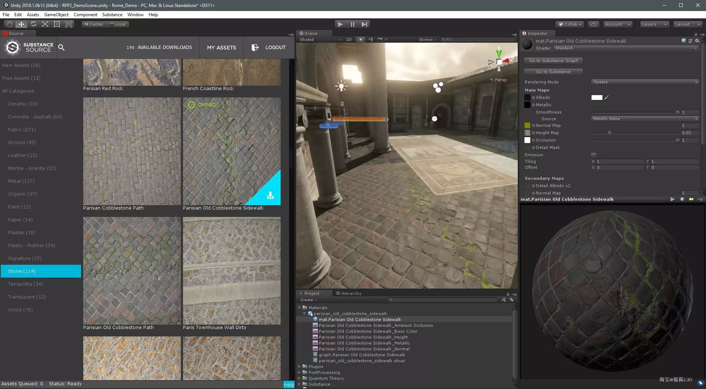The image size is (706, 389).
Task: Open the GameObject menu
Action: [x=56, y=15]
